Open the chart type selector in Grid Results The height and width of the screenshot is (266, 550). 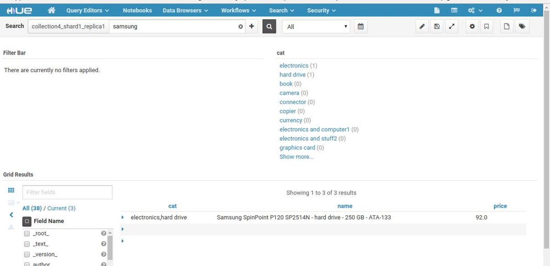[x=13, y=203]
